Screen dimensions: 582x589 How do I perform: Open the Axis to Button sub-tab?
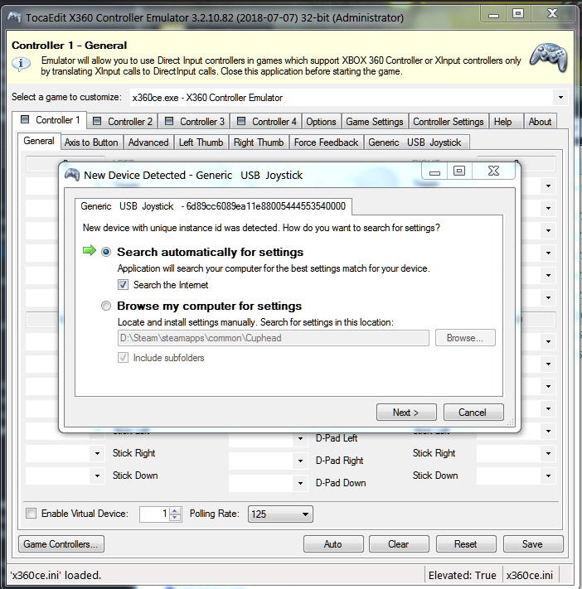pyautogui.click(x=91, y=142)
